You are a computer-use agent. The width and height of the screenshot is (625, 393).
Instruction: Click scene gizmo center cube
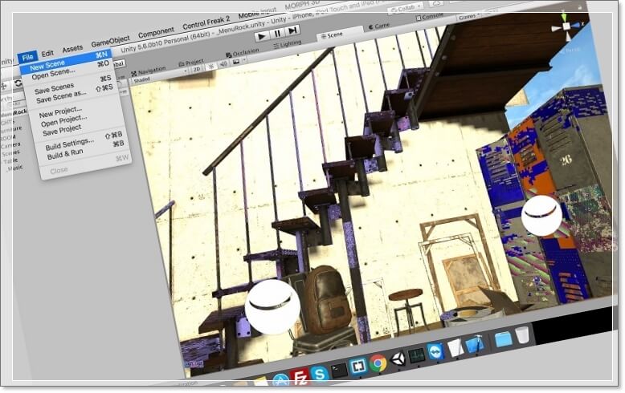tap(566, 26)
